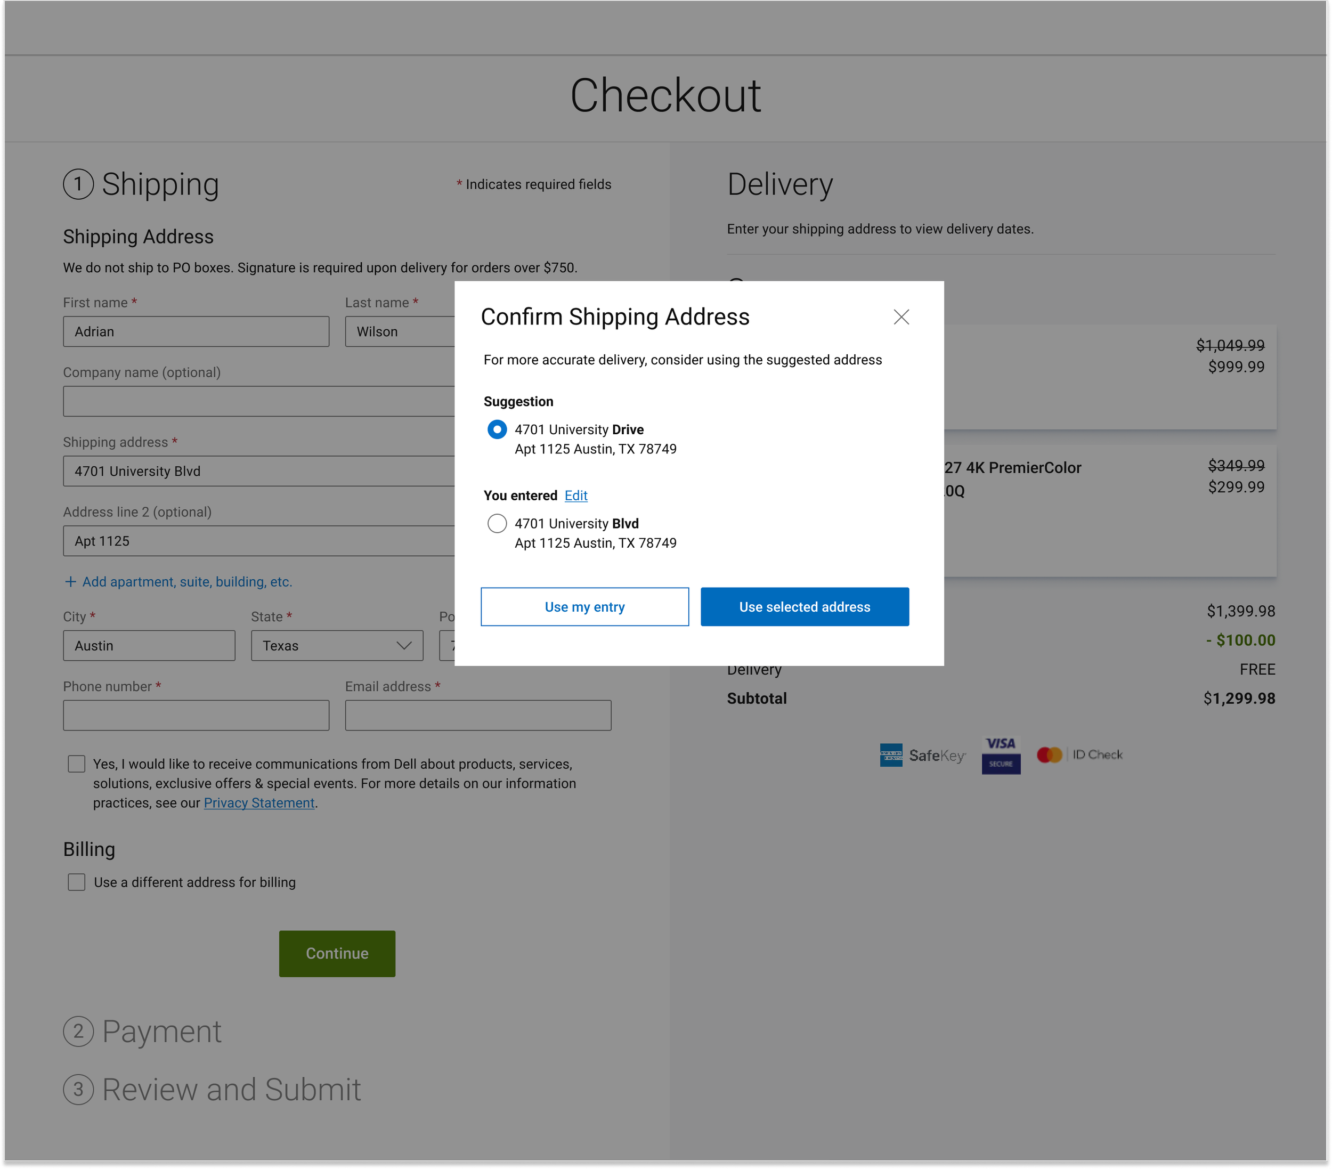Click the step 1 Shipping circle icon
1332x1169 pixels.
pyautogui.click(x=78, y=184)
